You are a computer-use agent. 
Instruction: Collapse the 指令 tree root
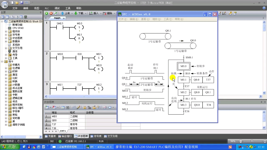click(2, 61)
